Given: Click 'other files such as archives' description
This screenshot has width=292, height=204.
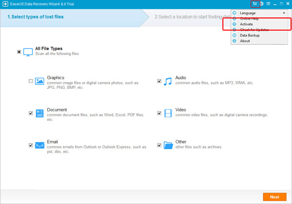Looking at the screenshot, I should 199,147.
